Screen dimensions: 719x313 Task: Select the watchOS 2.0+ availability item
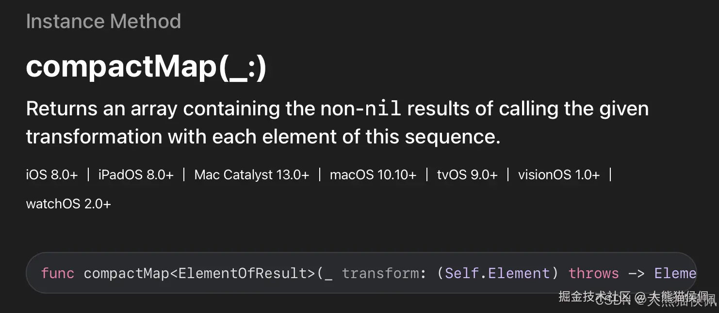click(68, 204)
